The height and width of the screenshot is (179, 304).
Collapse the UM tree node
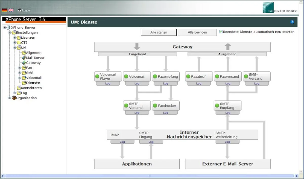click(15, 47)
